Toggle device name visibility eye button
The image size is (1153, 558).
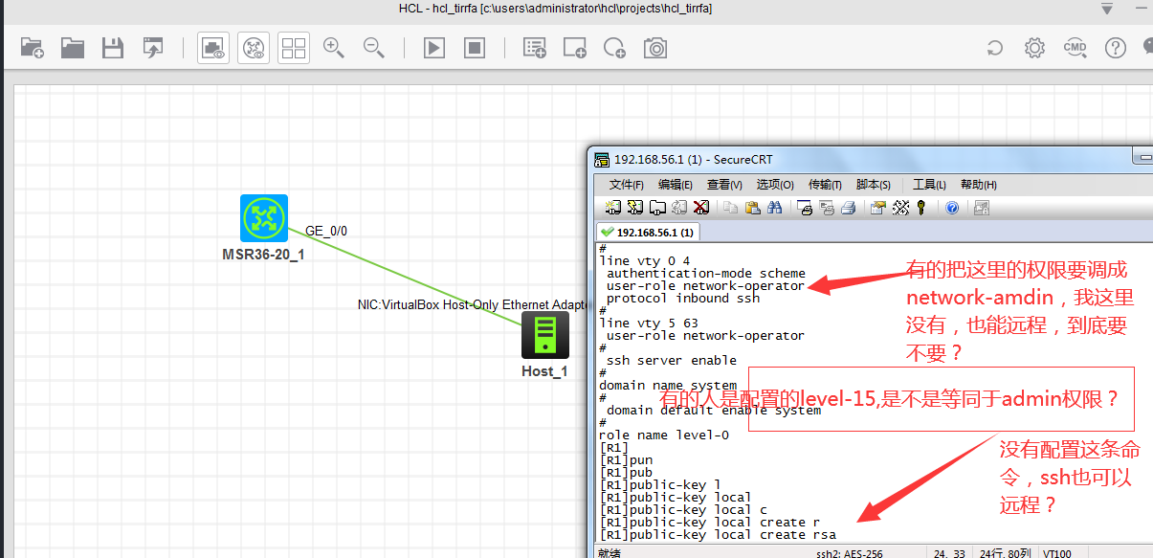pos(213,48)
